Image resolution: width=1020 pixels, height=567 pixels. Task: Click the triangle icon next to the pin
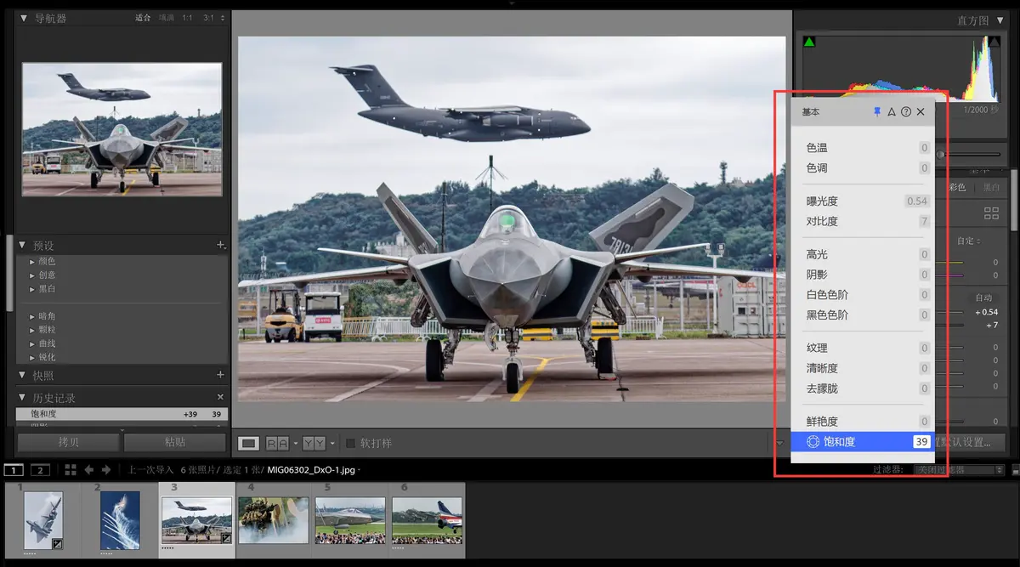click(x=892, y=112)
